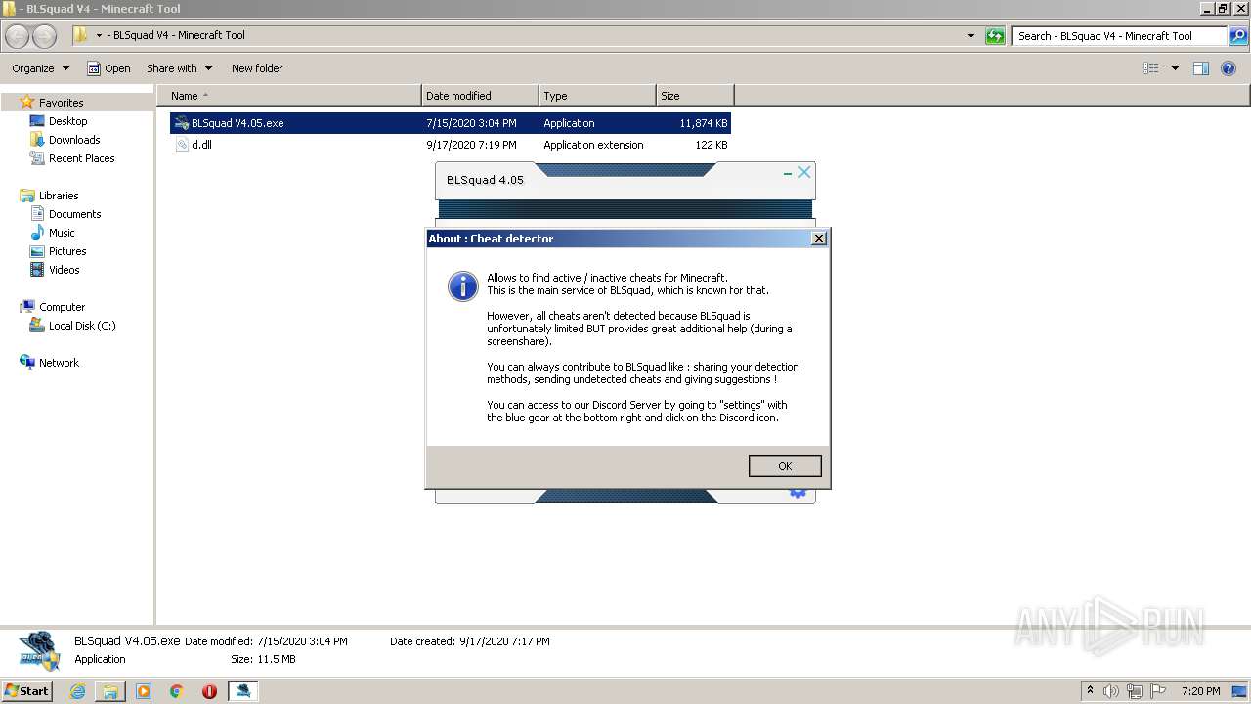Click the blue info icon in the dialog
Screen dimensions: 1251x704
(x=462, y=286)
